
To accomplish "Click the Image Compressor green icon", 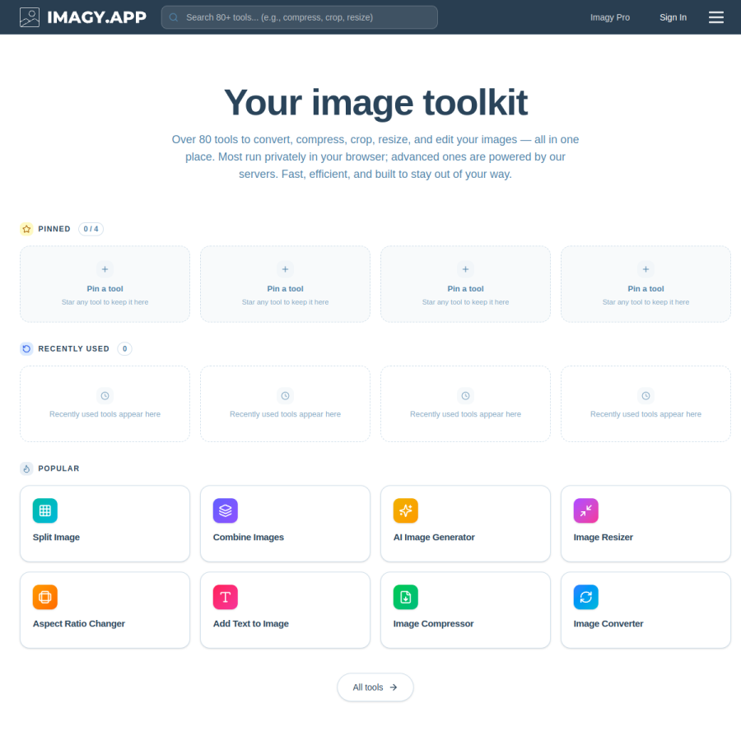I will [x=405, y=597].
